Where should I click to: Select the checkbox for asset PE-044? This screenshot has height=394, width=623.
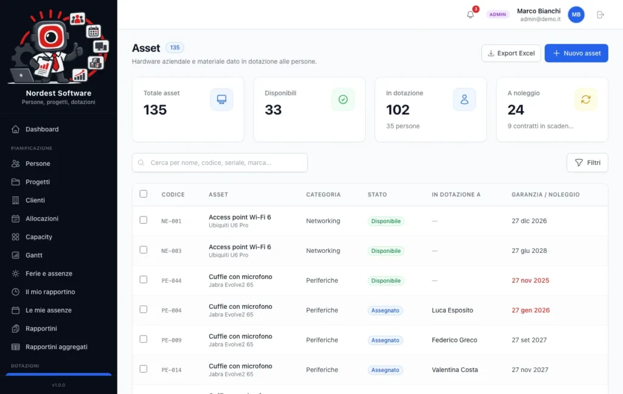(x=144, y=280)
